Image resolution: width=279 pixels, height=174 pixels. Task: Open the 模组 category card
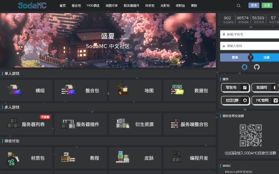tap(26, 90)
